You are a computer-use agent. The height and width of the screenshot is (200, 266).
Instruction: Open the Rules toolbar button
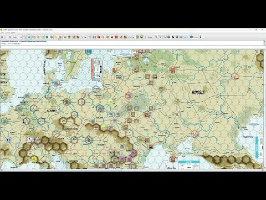[15, 37]
